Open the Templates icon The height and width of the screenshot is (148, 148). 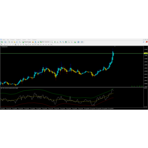tap(82, 42)
